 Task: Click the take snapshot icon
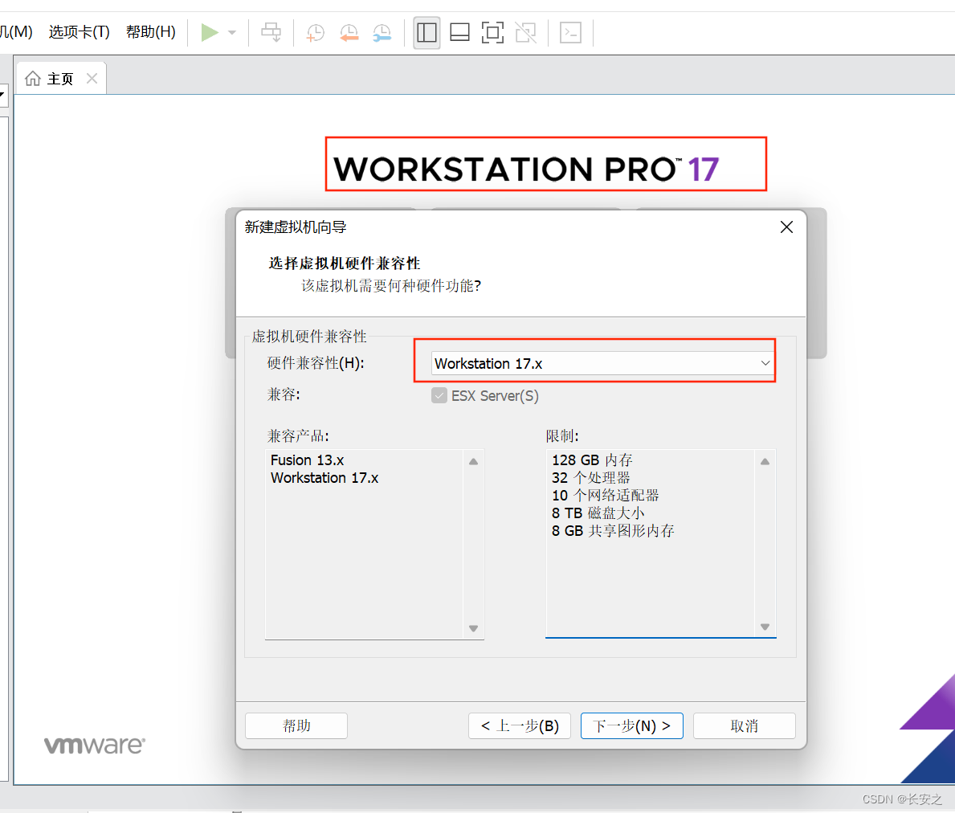click(316, 32)
